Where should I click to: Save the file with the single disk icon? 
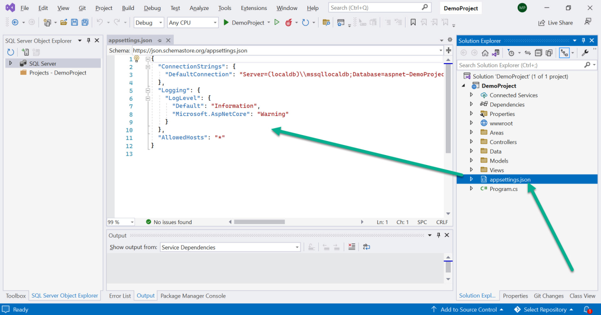click(x=74, y=22)
